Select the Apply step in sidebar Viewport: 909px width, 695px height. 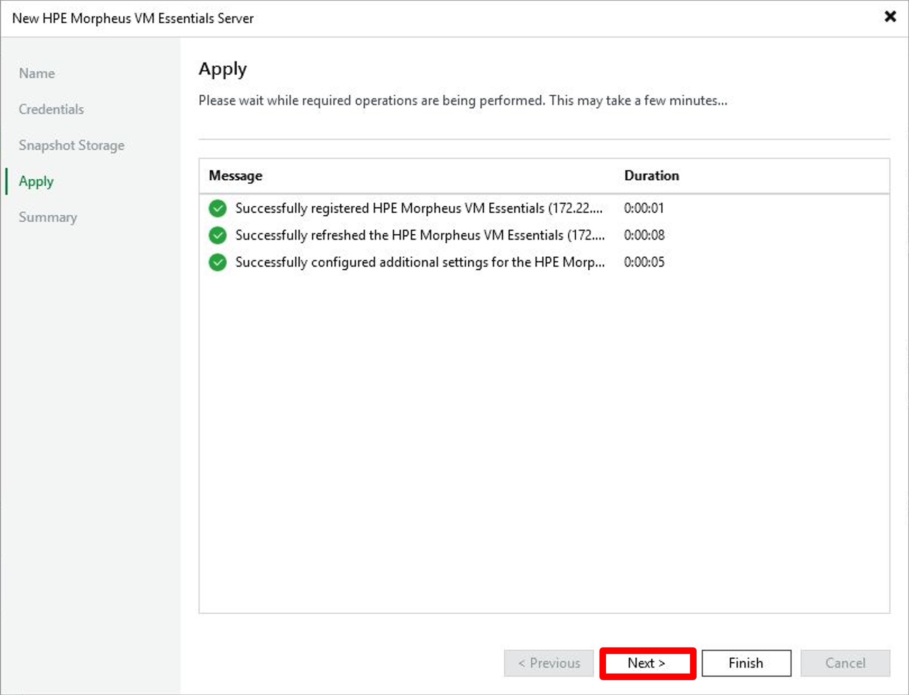point(36,181)
